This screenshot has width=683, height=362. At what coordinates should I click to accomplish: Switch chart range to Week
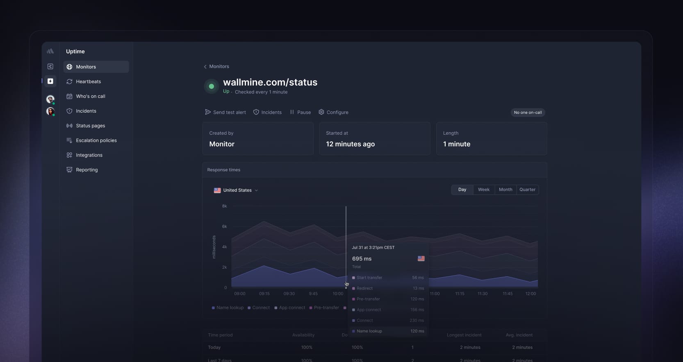483,190
